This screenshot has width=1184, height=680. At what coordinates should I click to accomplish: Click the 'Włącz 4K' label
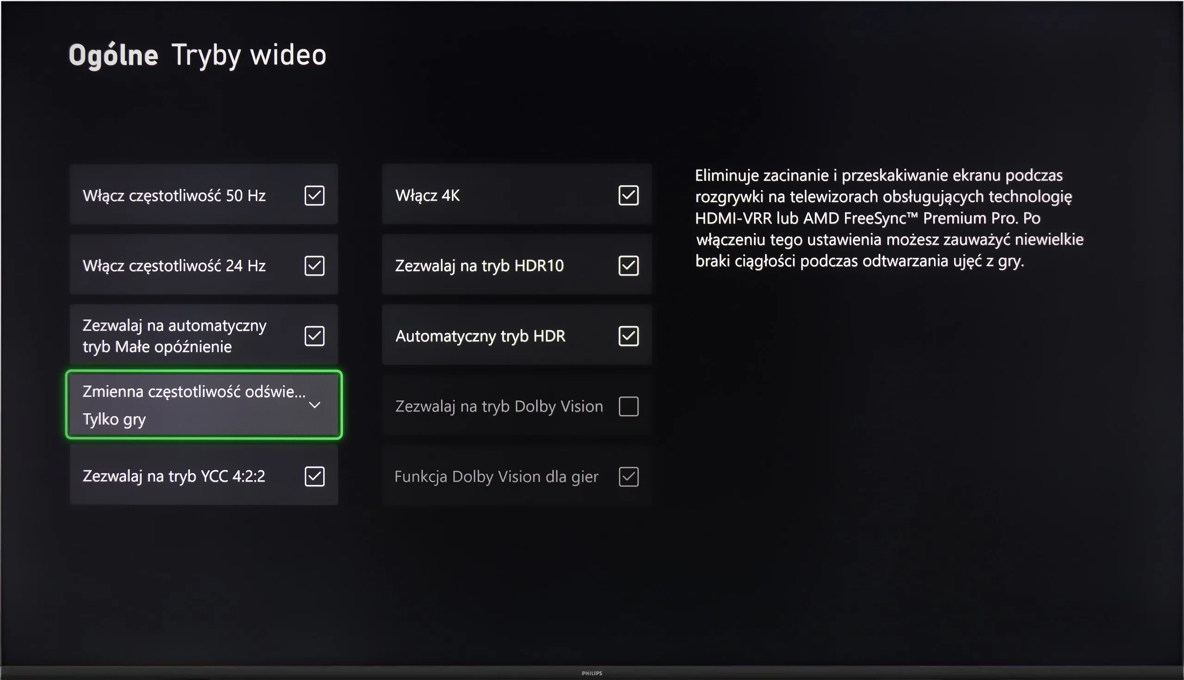427,195
